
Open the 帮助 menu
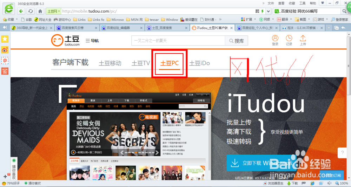313,3
